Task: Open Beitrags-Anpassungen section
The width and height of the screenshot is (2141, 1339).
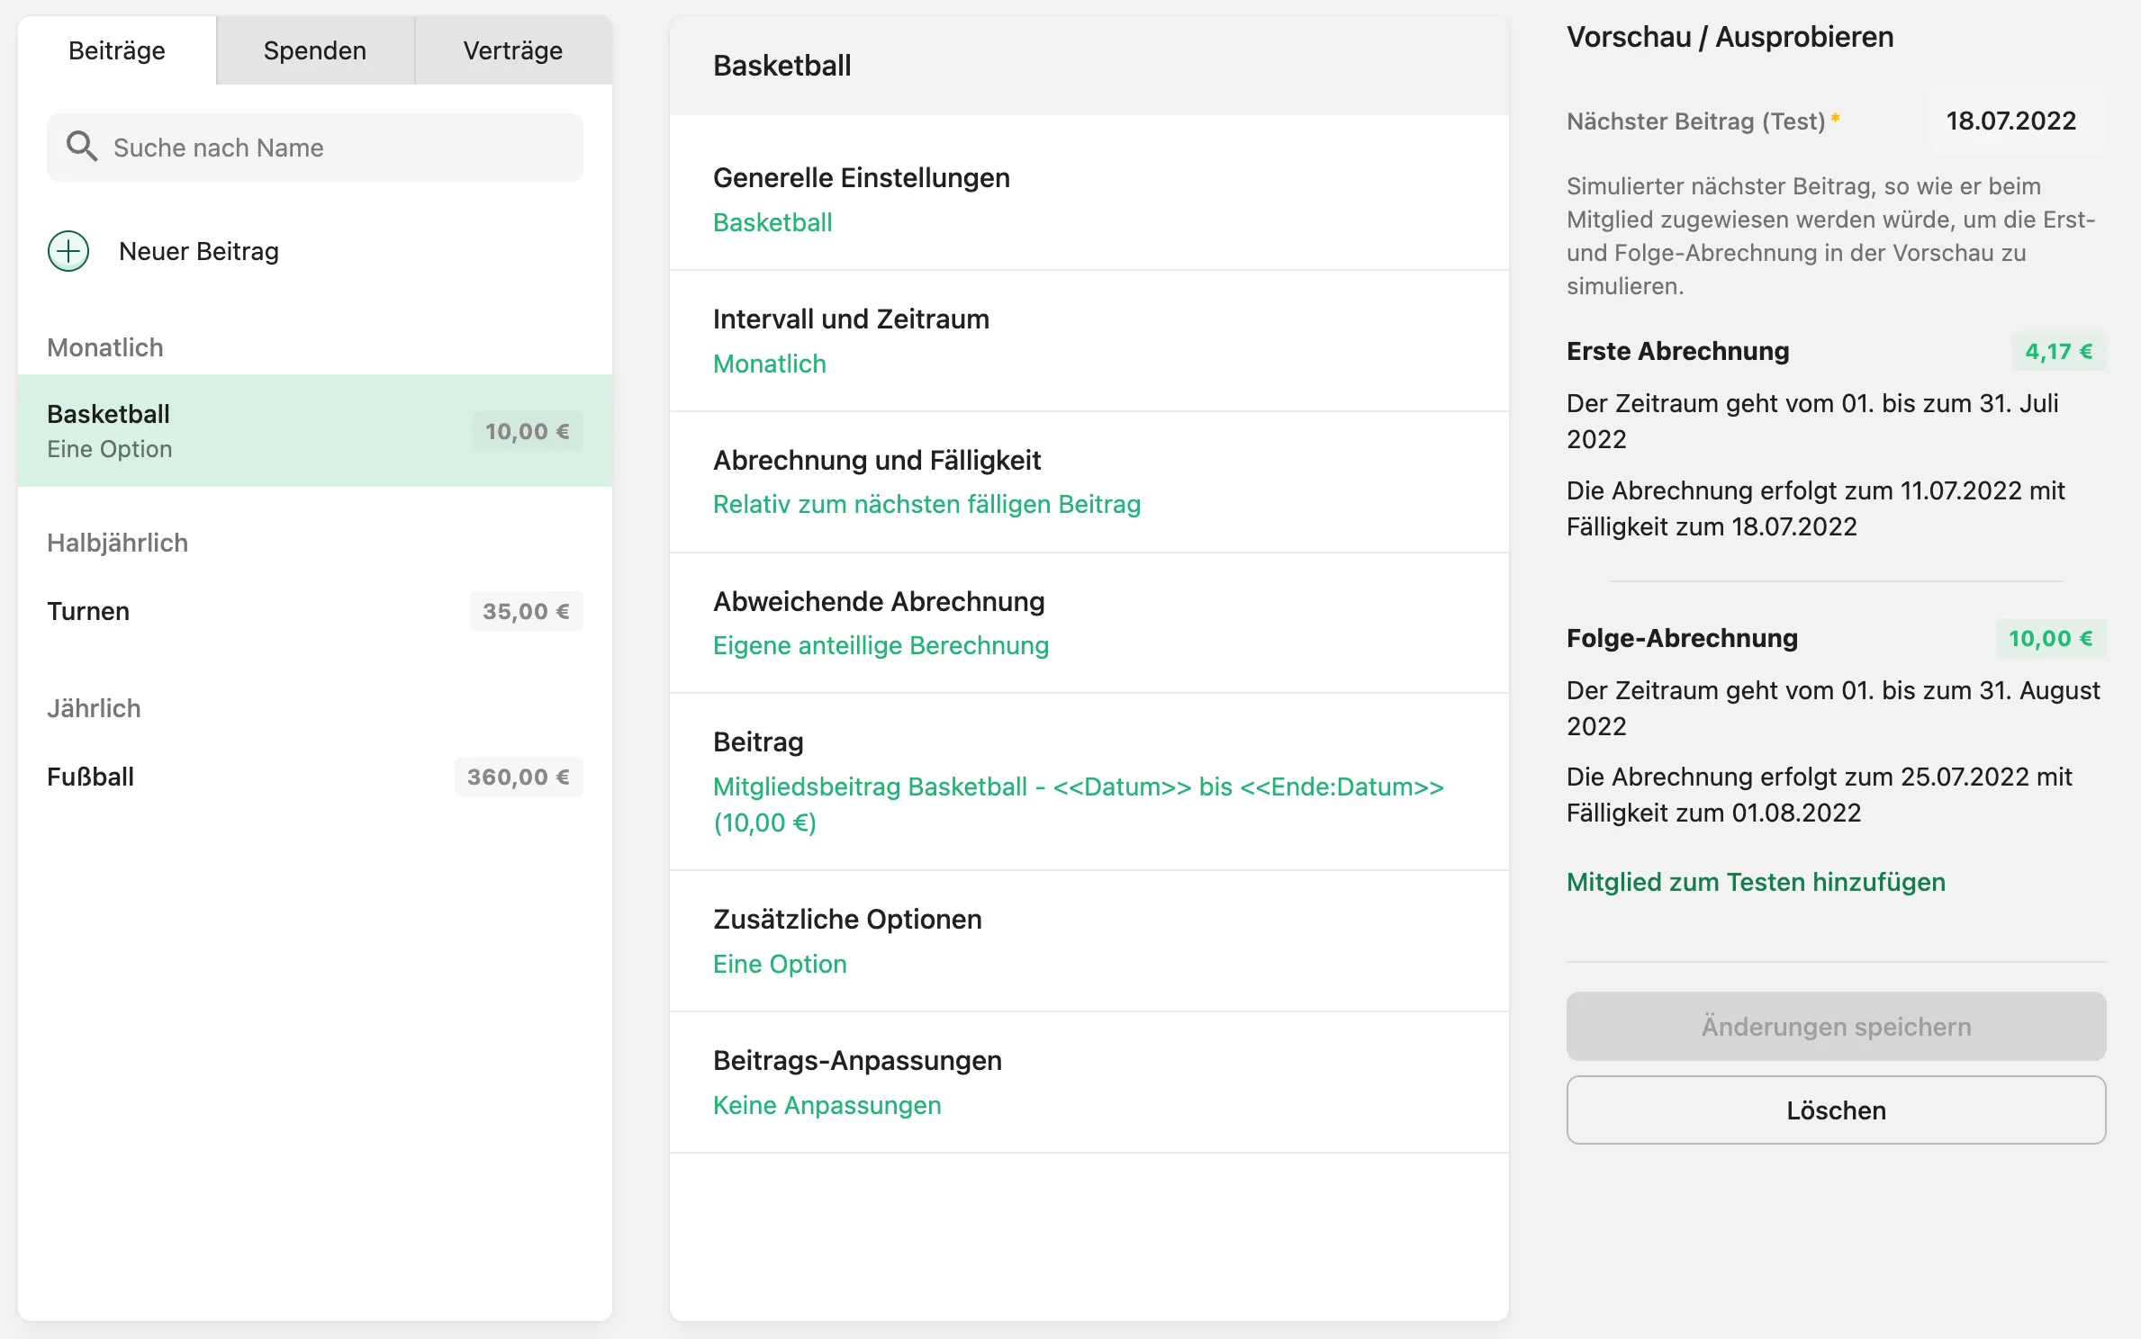Action: (1089, 1083)
